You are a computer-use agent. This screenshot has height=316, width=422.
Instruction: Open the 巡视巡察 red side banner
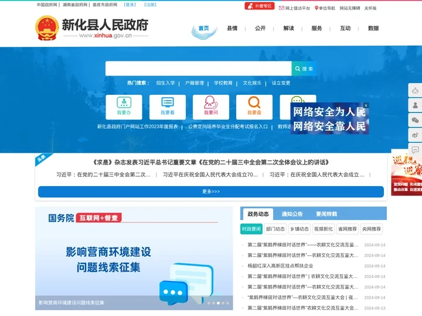tap(407, 174)
